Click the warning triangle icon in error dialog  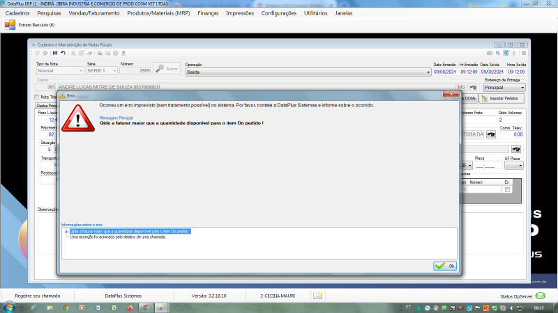click(78, 118)
